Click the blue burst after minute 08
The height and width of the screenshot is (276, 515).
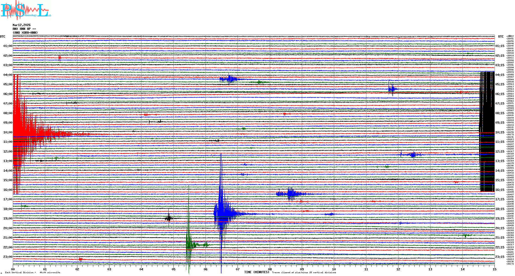click(291, 194)
